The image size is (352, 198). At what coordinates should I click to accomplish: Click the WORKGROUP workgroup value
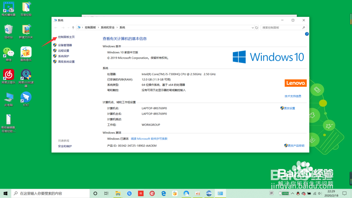coord(151,125)
